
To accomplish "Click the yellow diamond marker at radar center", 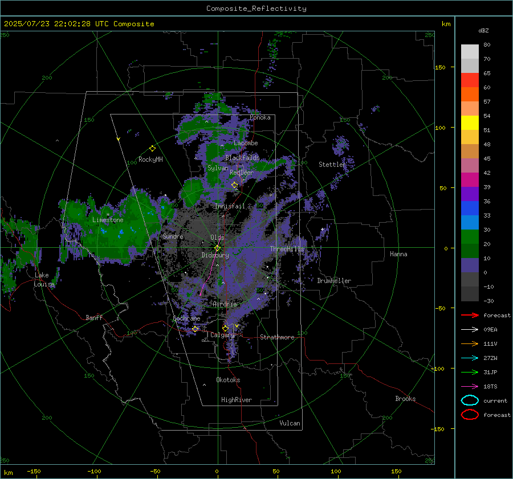I will point(217,248).
